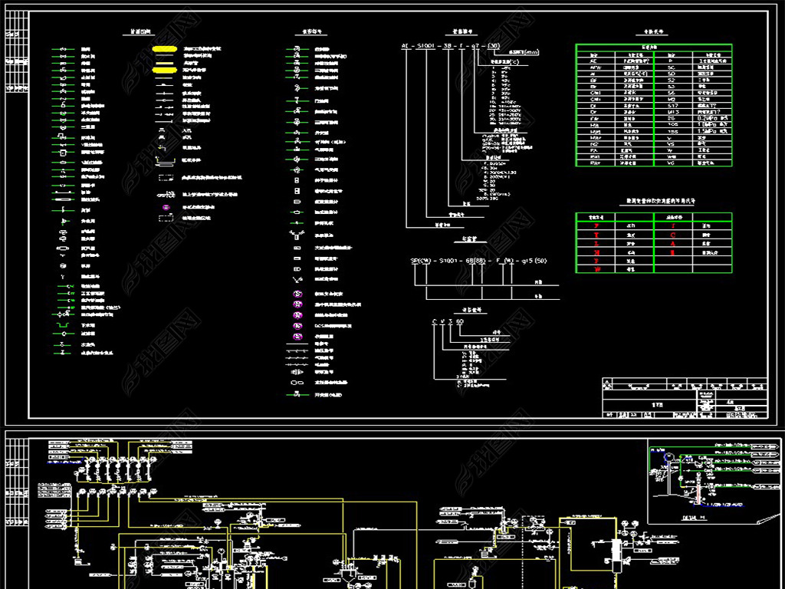Click the title block at the sheet's lower right
The image size is (785, 589).
(685, 398)
